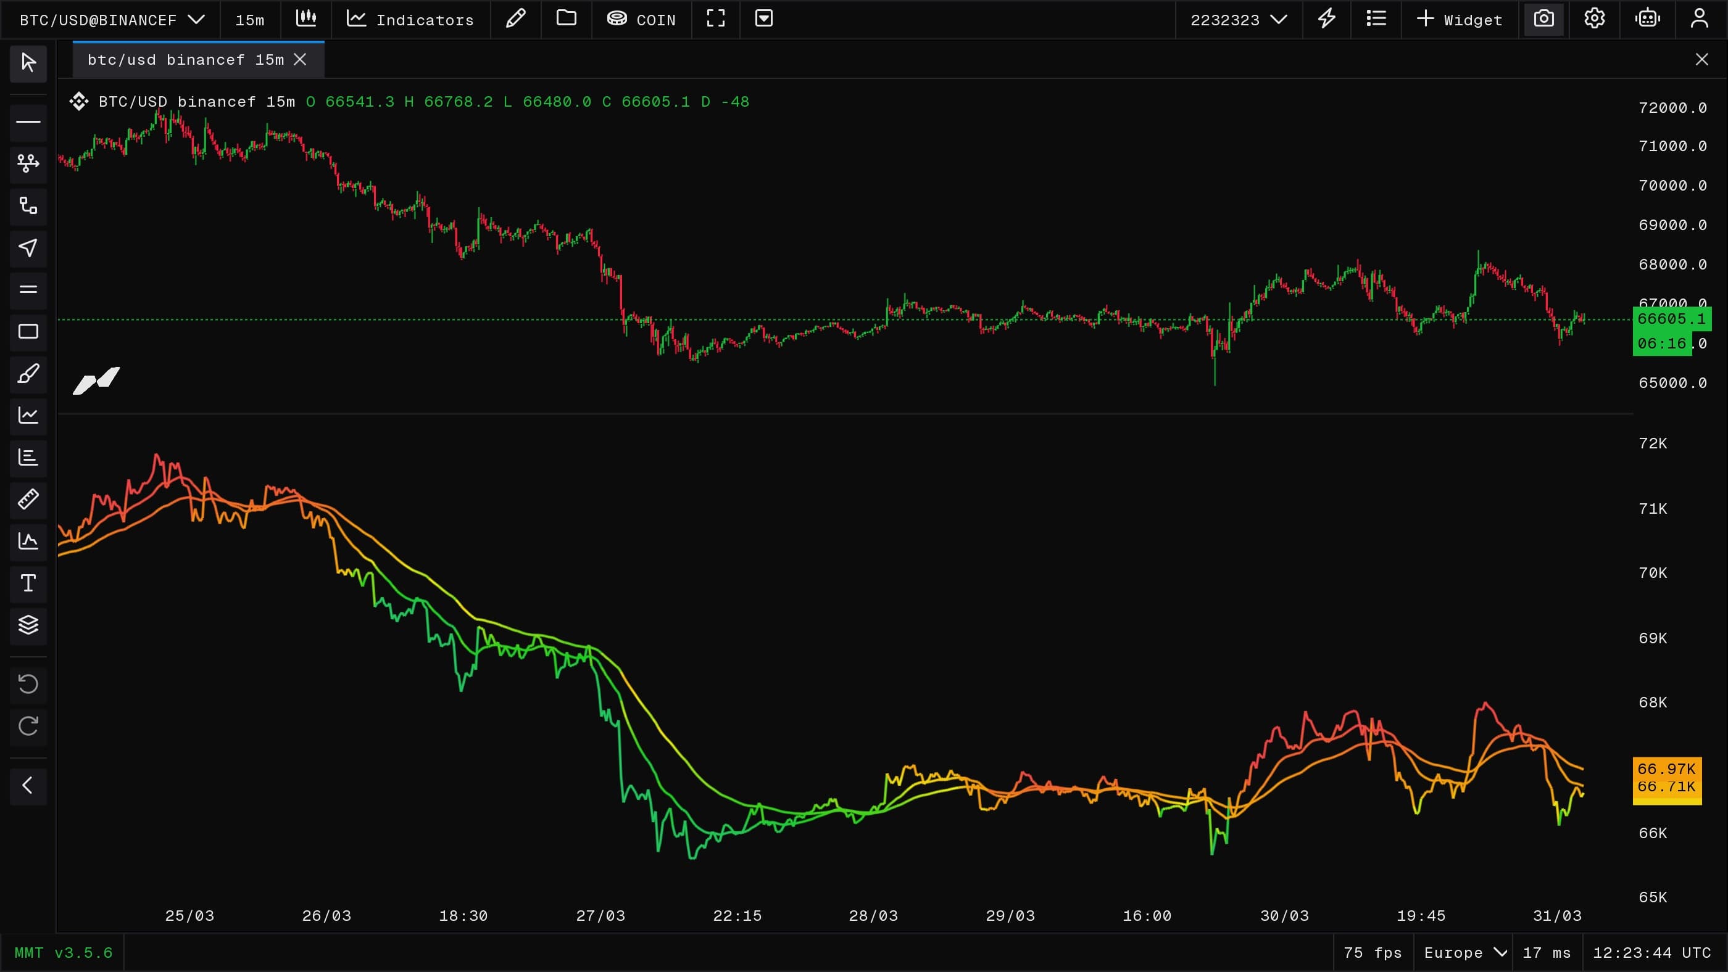The width and height of the screenshot is (1728, 972).
Task: Switch to the btc/usd binancef 15m tab
Action: tap(186, 60)
